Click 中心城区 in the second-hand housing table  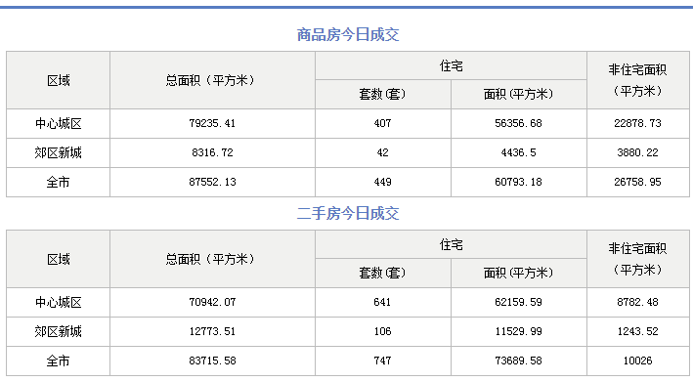click(59, 302)
